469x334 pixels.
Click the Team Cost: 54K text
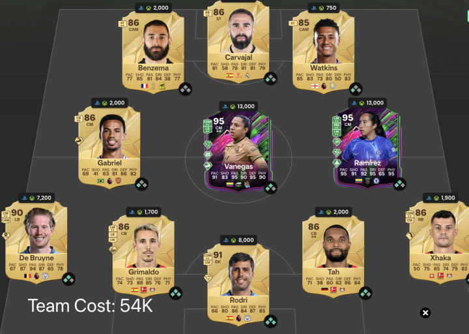[x=91, y=306]
